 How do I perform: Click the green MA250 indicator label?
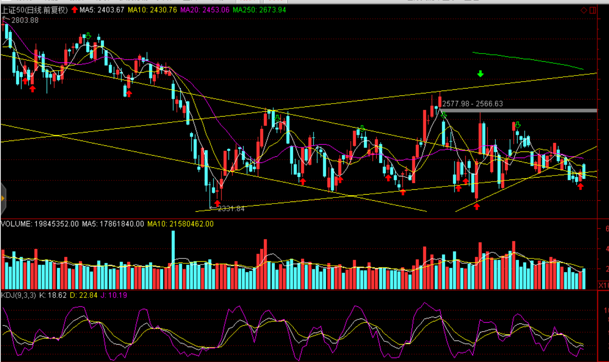tap(259, 10)
